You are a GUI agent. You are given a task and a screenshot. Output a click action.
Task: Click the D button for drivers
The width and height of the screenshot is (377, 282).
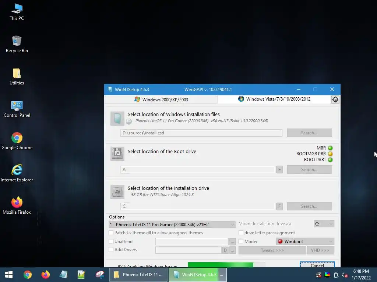click(x=225, y=250)
